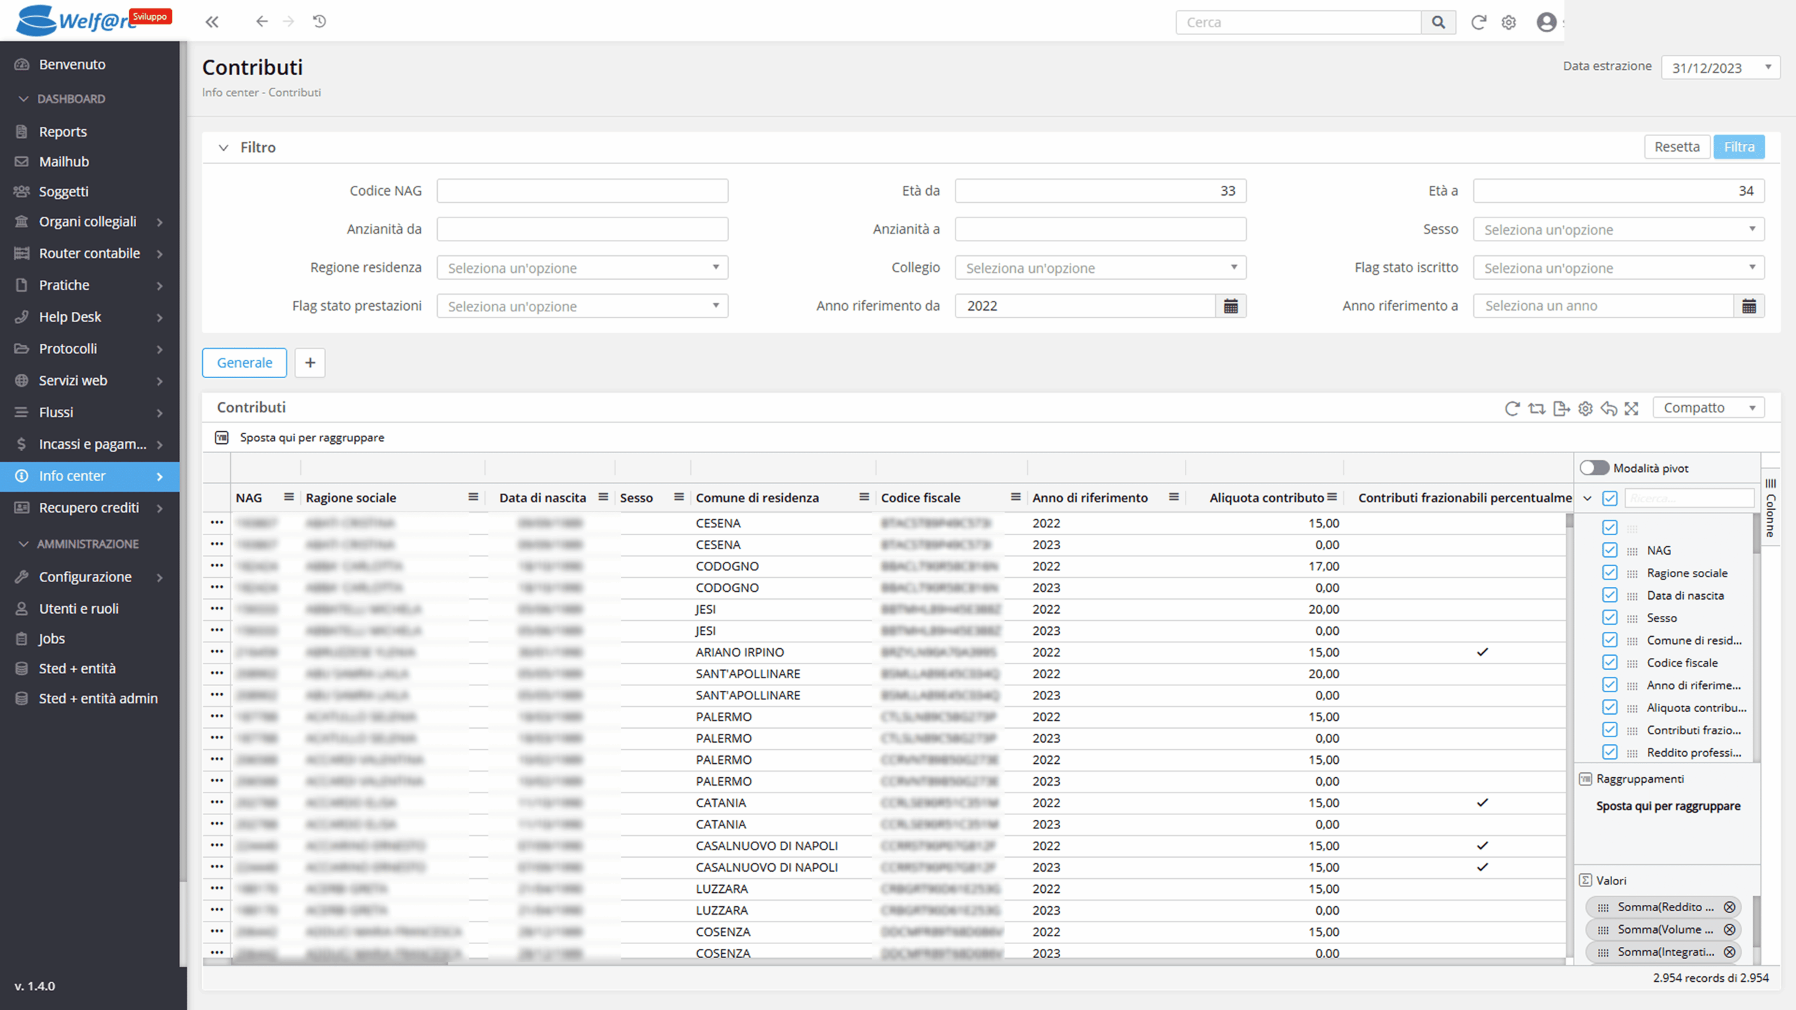Uncheck Sesso column checkbox
This screenshot has height=1010, width=1796.
[x=1610, y=618]
